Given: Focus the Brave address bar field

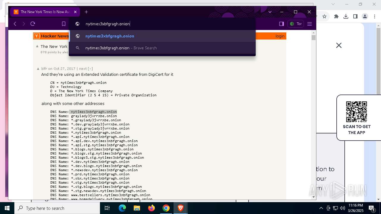Looking at the screenshot, I should pos(162,24).
